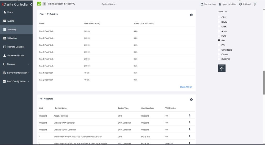Click the exclamation alert status icon
The image size is (265, 145).
(44, 3)
